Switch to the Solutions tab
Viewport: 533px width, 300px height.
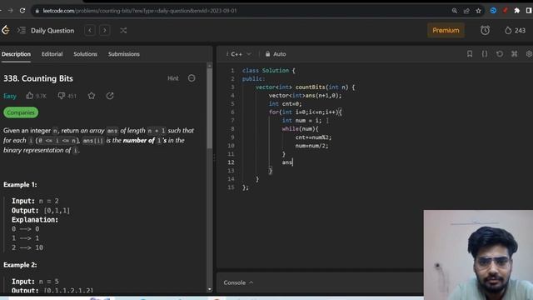pyautogui.click(x=85, y=54)
